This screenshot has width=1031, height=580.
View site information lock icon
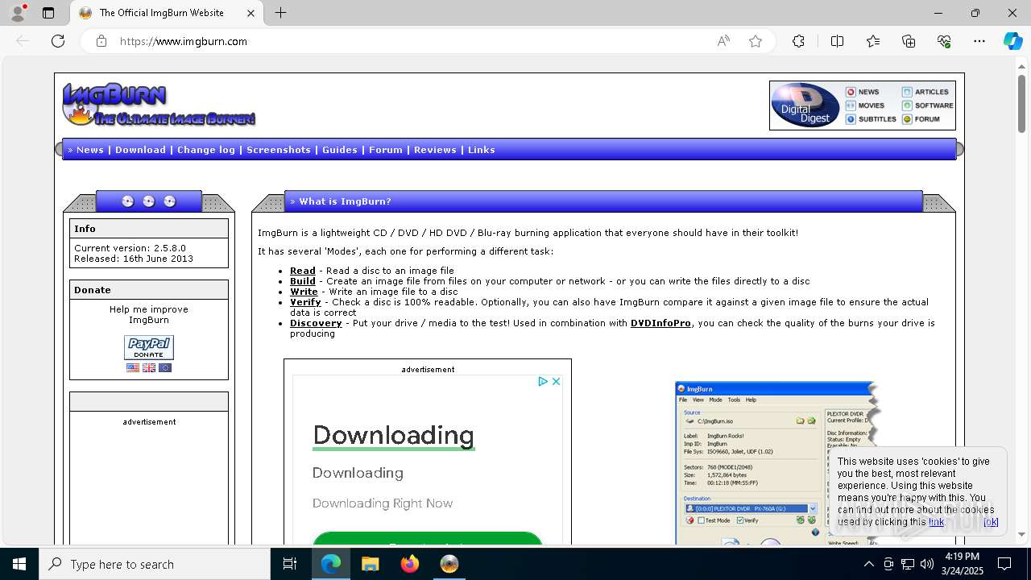pos(101,41)
